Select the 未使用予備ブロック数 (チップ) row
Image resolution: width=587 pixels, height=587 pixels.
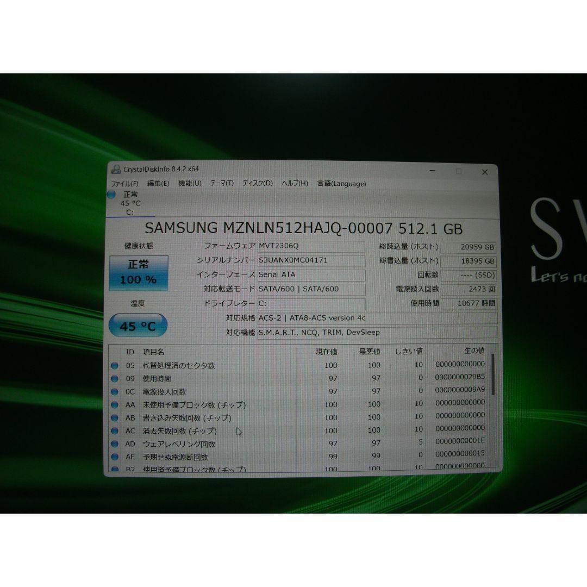coord(299,404)
